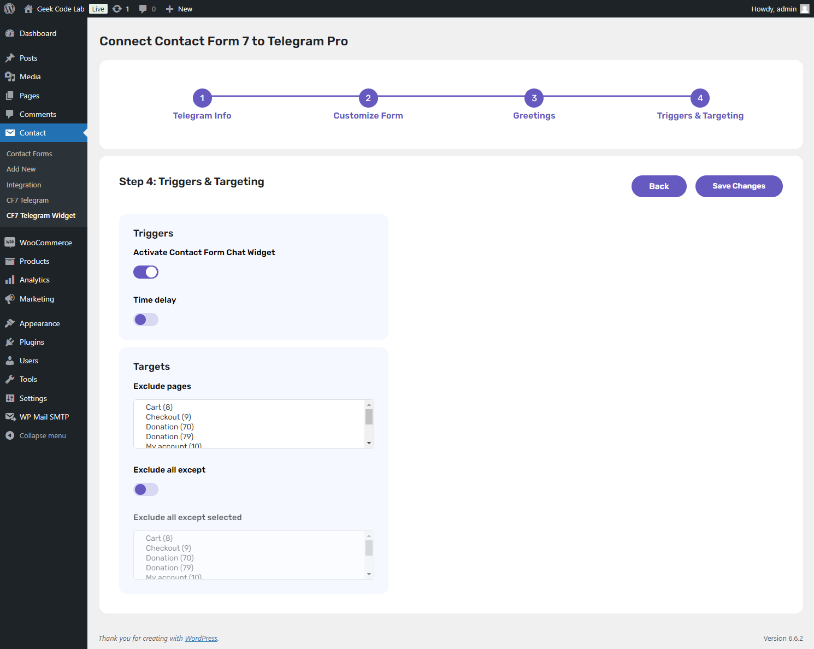Click the Users sidebar icon
Image resolution: width=814 pixels, height=649 pixels.
click(x=10, y=361)
